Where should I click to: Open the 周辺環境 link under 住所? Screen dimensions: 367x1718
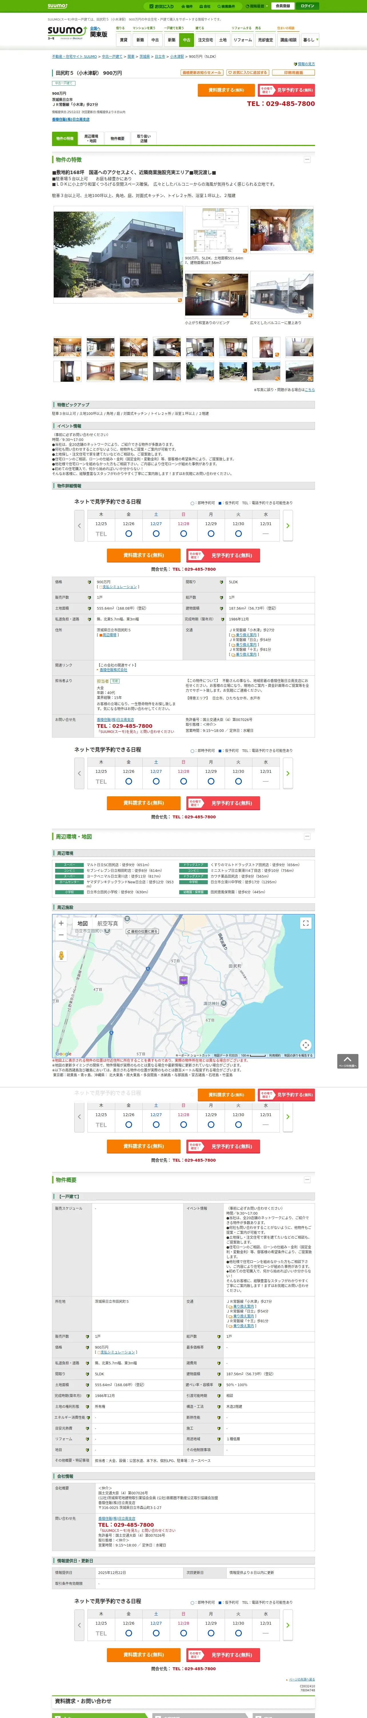[109, 635]
